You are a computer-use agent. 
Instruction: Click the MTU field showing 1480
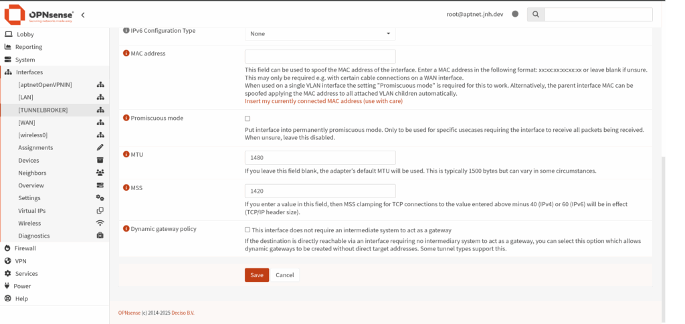pos(320,157)
